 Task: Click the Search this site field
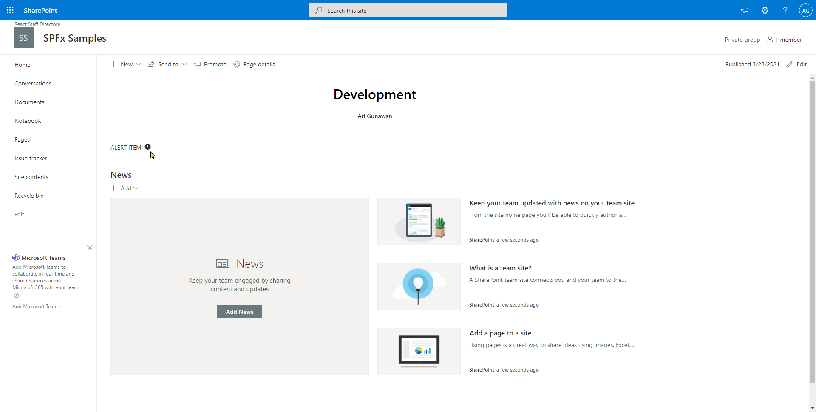click(408, 10)
